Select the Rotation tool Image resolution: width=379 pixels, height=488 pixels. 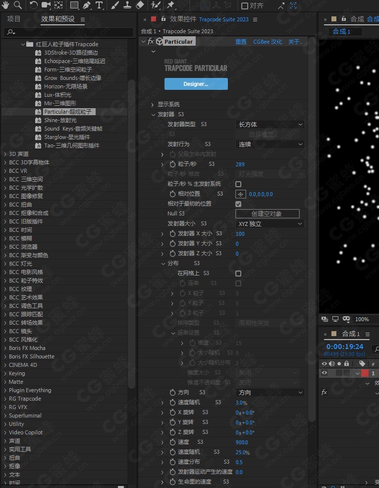tap(34, 5)
